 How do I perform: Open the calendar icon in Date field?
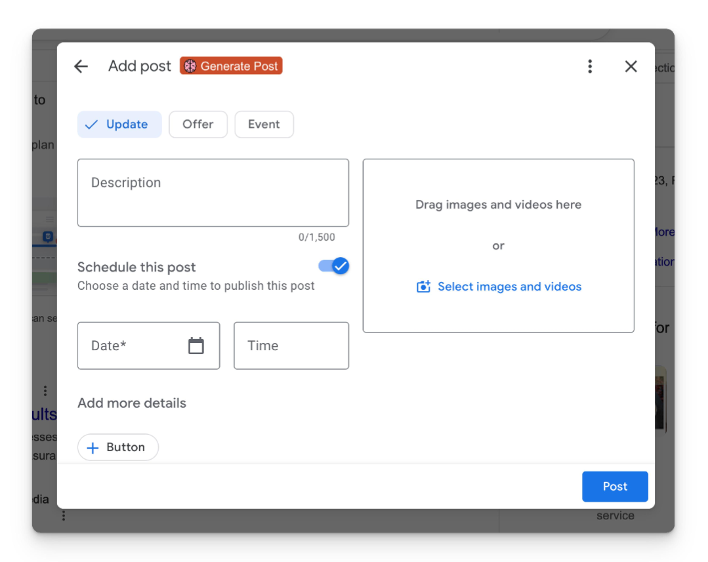(x=196, y=346)
